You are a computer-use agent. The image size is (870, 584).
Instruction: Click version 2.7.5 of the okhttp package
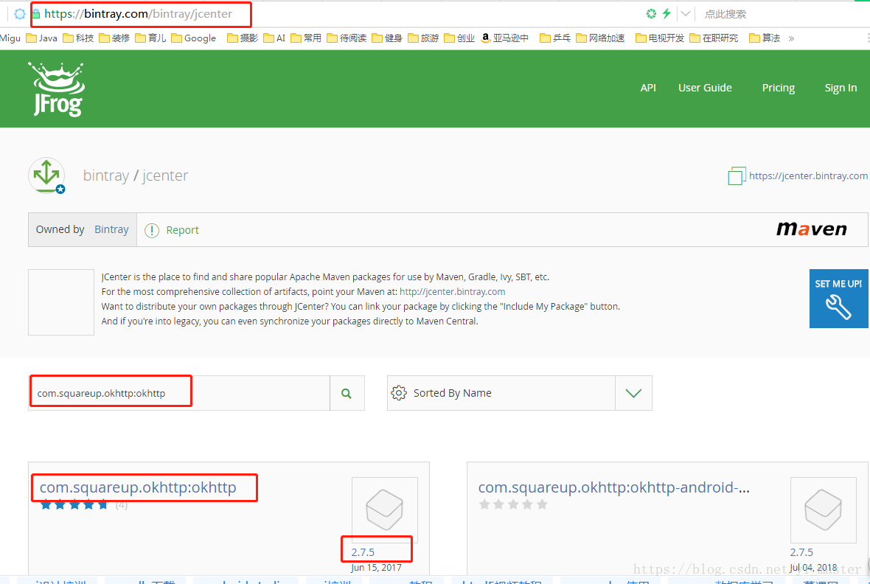363,552
